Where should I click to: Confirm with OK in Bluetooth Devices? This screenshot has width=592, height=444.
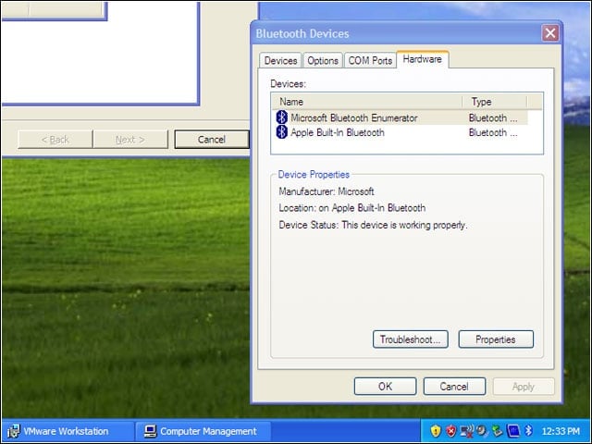click(386, 387)
